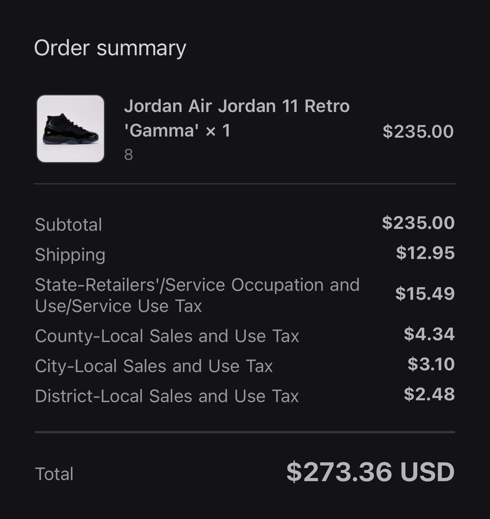Image resolution: width=490 pixels, height=519 pixels.
Task: Select the County-Local Sales and Use Tax label
Action: 167,336
